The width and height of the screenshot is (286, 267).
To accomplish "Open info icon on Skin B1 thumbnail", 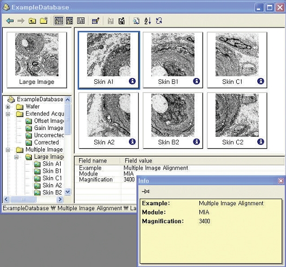I will [196, 81].
